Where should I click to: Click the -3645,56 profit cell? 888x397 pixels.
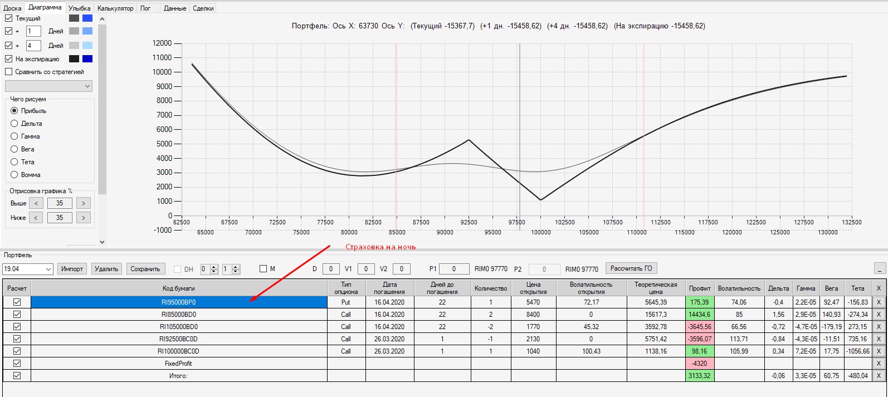coord(700,327)
